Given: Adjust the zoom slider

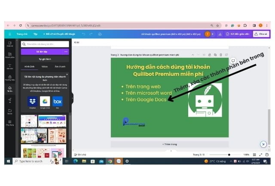Looking at the screenshot, I should coord(229,155).
